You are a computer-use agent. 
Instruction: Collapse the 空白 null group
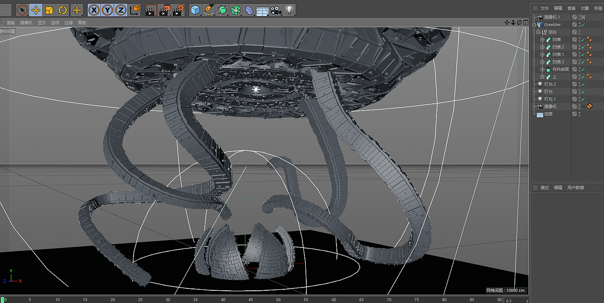538,32
